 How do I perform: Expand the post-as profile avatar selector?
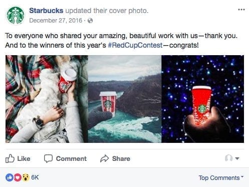[x=232, y=158]
